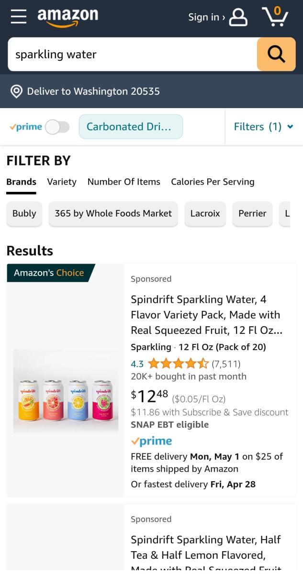Click the Amazon logo
The width and height of the screenshot is (303, 575).
(67, 17)
